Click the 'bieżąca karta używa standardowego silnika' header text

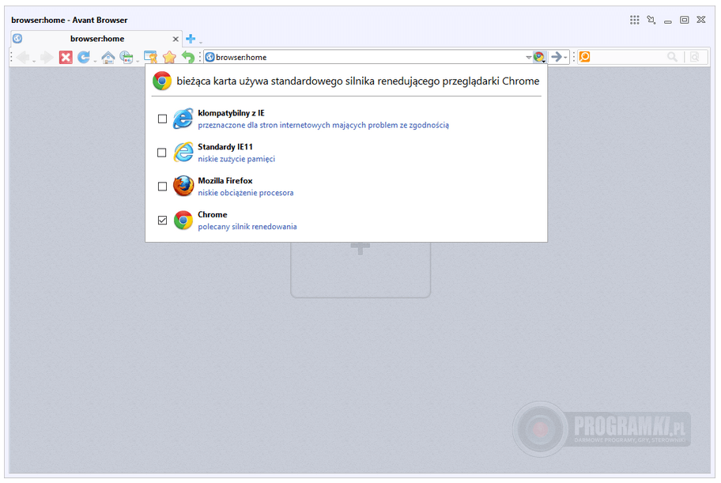point(358,81)
